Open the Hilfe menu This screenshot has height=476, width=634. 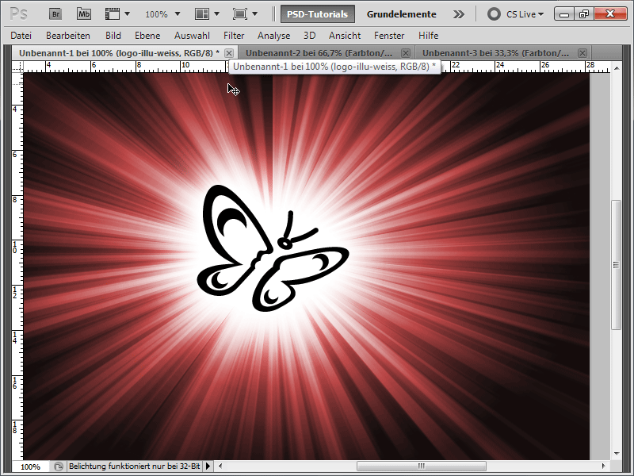click(x=428, y=36)
